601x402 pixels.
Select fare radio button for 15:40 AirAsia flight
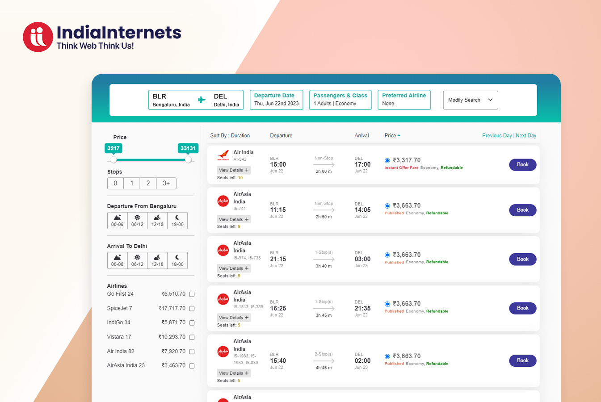coord(387,356)
